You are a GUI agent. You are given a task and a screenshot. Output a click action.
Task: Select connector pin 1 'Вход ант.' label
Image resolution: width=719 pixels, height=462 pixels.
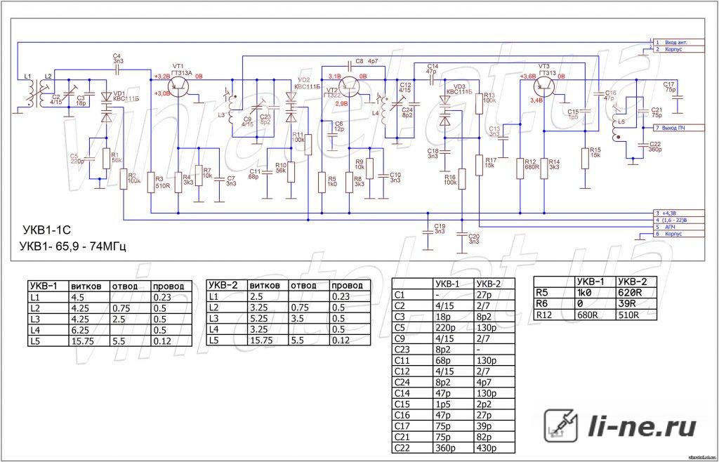coord(679,42)
